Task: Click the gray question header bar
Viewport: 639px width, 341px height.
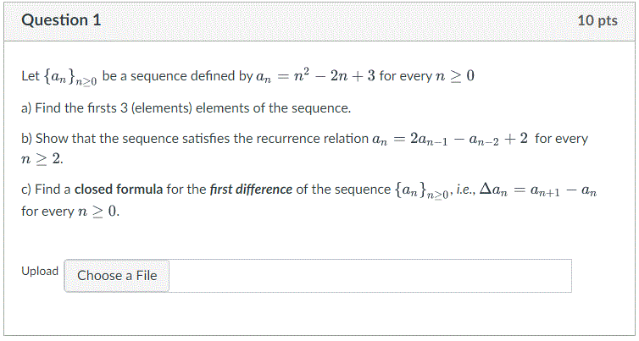Action: coord(319,21)
